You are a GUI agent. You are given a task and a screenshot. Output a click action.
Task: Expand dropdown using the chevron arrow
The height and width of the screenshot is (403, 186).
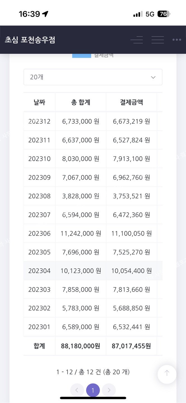153,77
